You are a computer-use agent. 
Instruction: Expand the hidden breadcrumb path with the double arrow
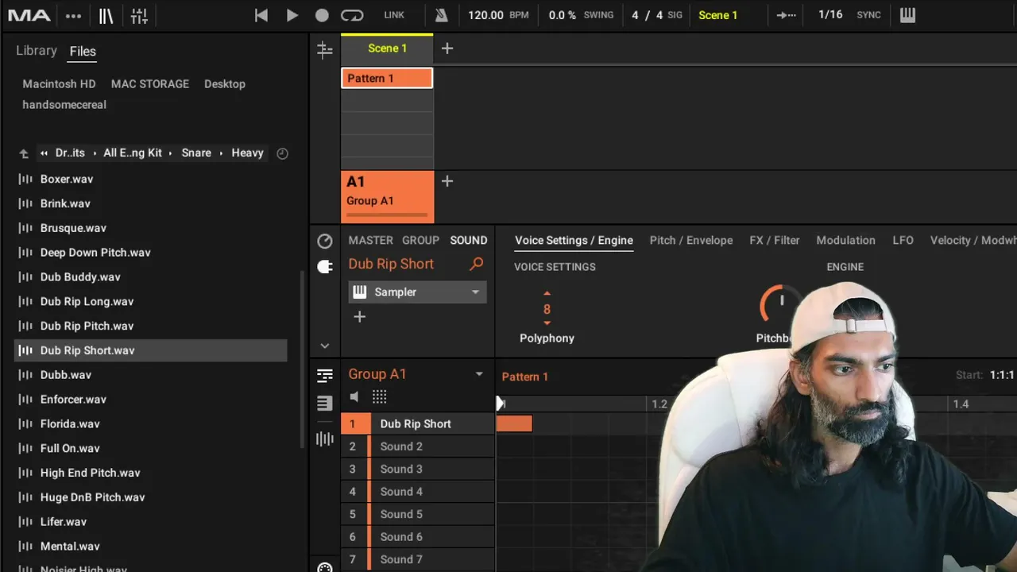coord(44,153)
